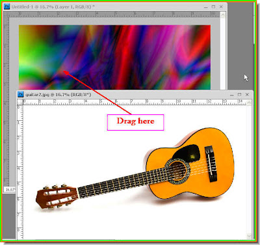Click the Photoshop icon in Untitled-1 title bar
Image resolution: width=260 pixels, height=245 pixels.
point(7,6)
